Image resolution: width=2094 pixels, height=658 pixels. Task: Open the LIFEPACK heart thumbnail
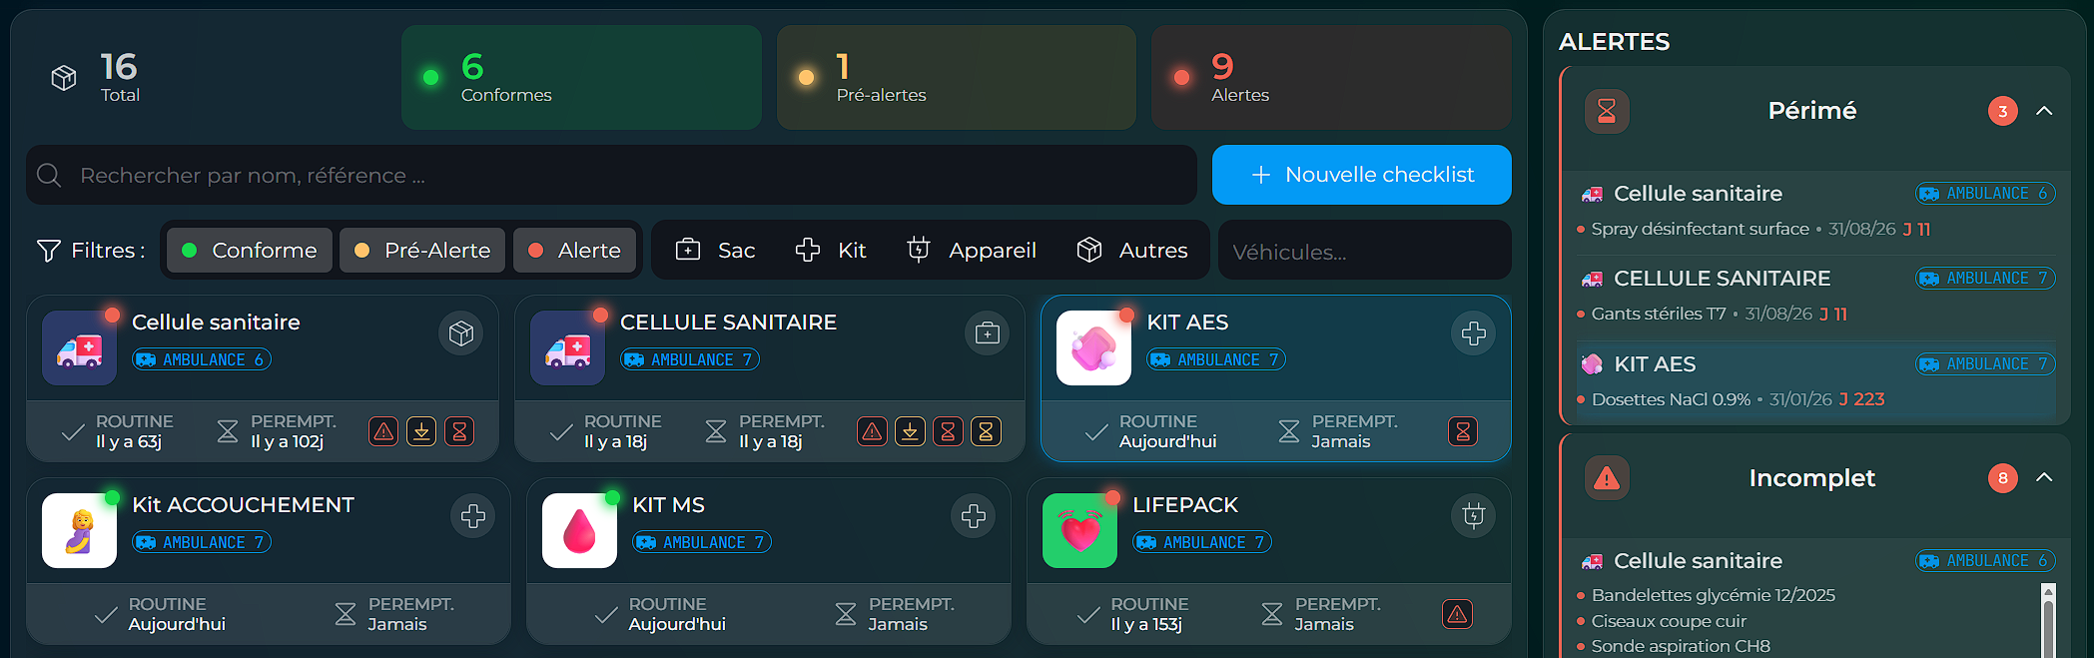pos(1080,530)
